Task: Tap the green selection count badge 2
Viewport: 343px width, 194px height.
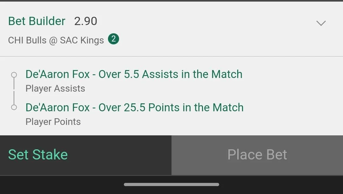Action: [x=113, y=39]
